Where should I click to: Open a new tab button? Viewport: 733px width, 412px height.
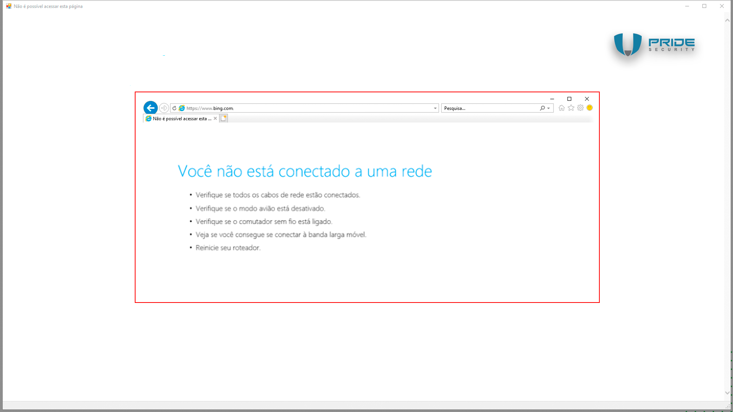(223, 119)
